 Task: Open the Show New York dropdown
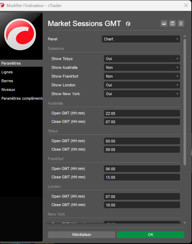point(142,94)
